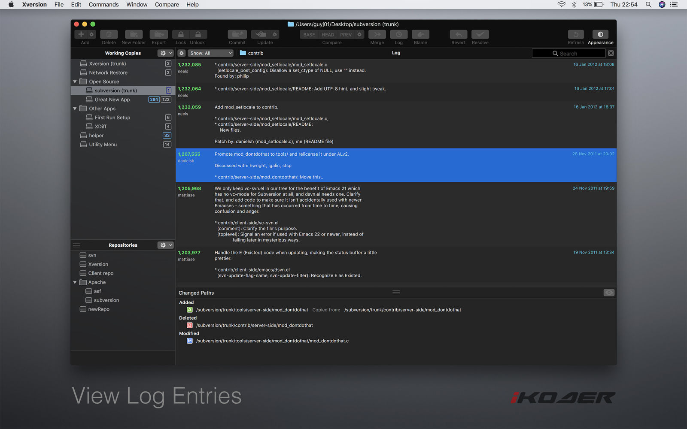Viewport: 687px width, 429px height.
Task: Select the newRepo repository
Action: pos(123,309)
